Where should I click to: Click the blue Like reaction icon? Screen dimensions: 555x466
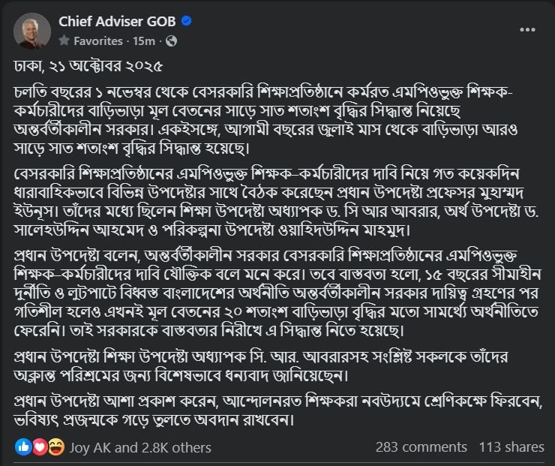click(23, 447)
